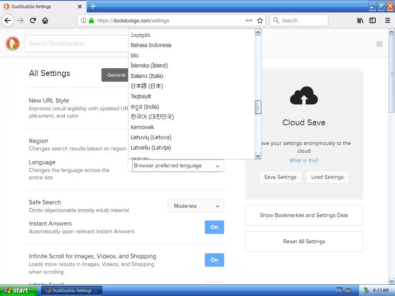Click the forward navigation arrow
The width and height of the screenshot is (395, 296).
tap(20, 20)
